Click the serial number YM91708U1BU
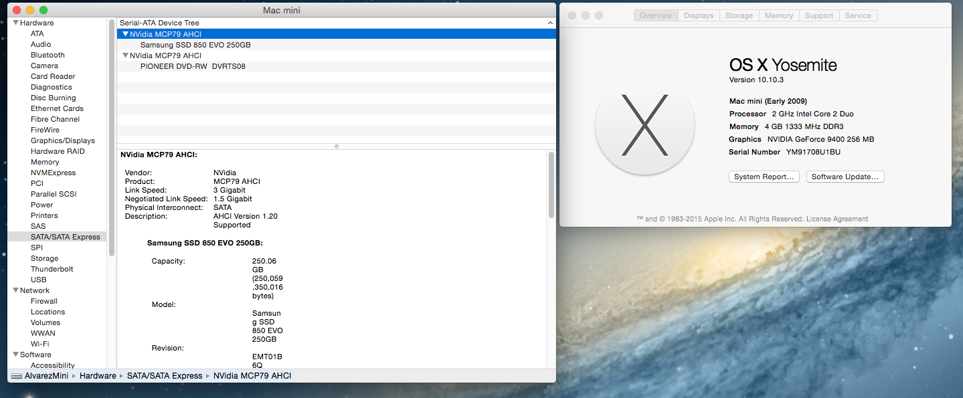Image resolution: width=963 pixels, height=398 pixels. tap(813, 152)
